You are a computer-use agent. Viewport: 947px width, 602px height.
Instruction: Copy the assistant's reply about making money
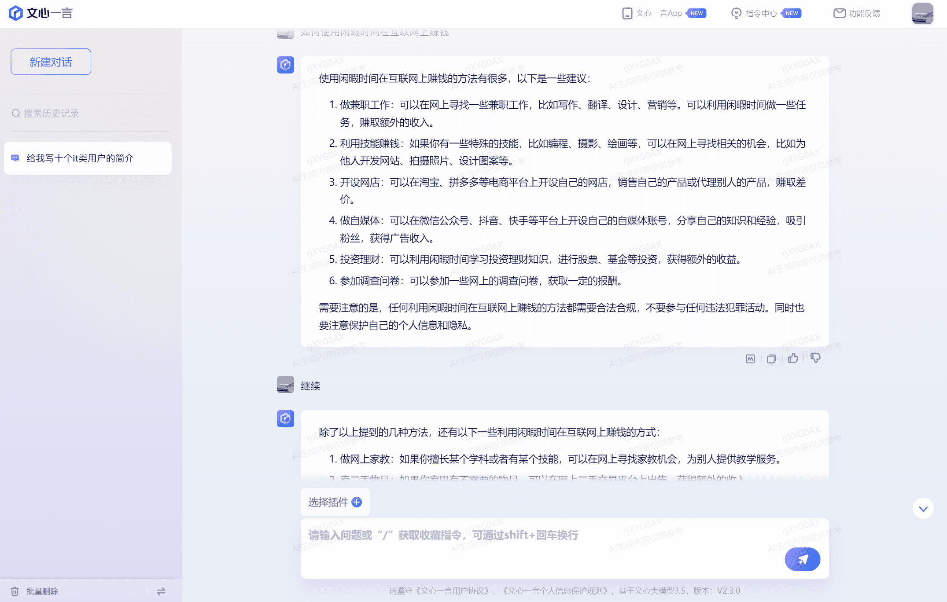coord(770,358)
